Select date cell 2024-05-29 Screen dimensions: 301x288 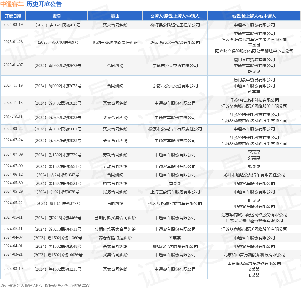[13, 192]
